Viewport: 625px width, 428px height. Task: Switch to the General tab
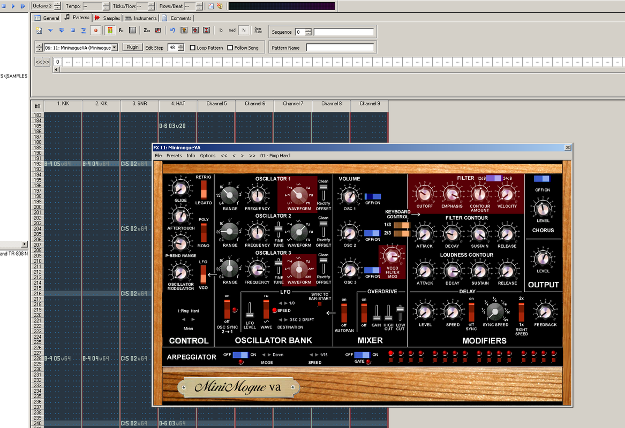coord(47,18)
